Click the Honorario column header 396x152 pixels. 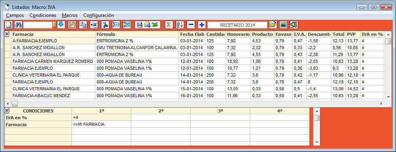238,34
